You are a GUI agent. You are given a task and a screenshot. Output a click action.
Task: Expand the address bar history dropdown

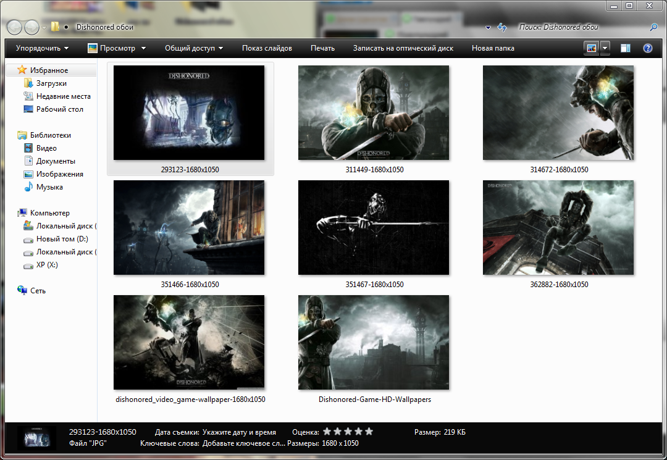pos(488,28)
